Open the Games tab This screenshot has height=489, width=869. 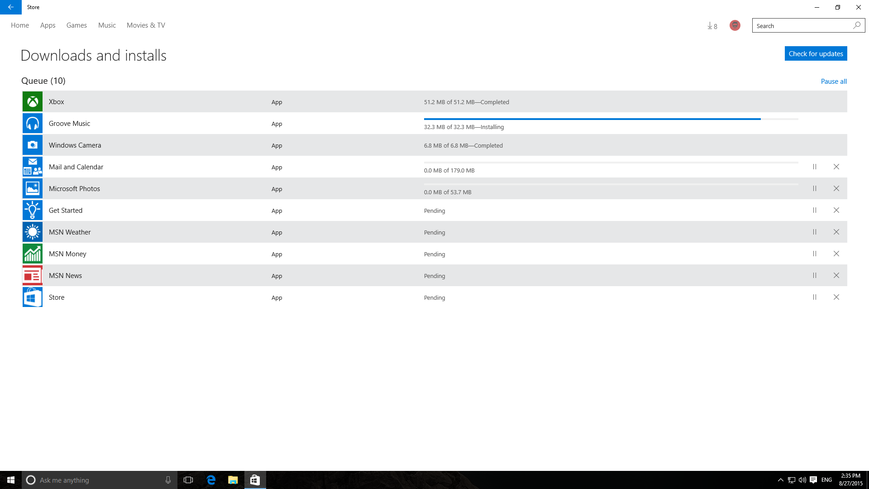[x=76, y=25]
